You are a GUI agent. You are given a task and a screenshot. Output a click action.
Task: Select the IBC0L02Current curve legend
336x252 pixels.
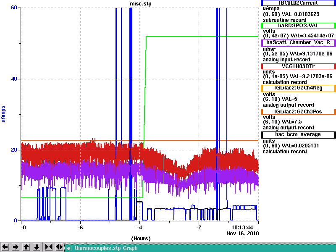298,3
